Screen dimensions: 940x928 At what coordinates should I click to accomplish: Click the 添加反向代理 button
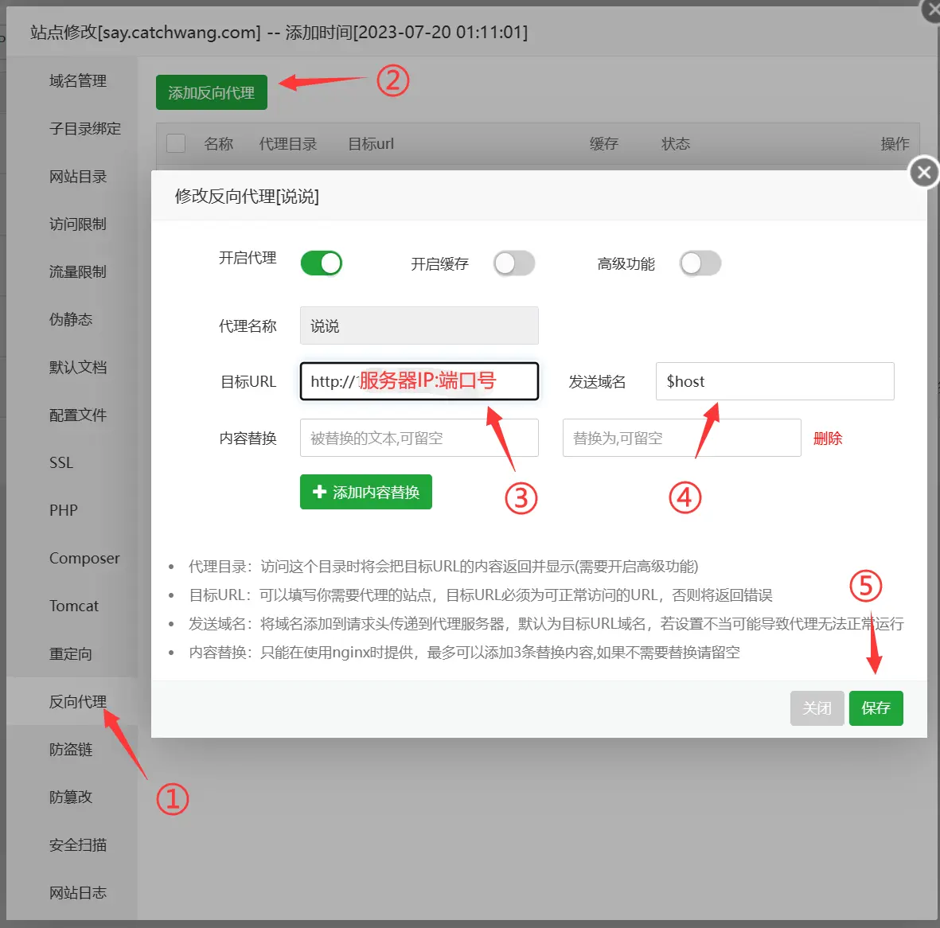tap(211, 92)
